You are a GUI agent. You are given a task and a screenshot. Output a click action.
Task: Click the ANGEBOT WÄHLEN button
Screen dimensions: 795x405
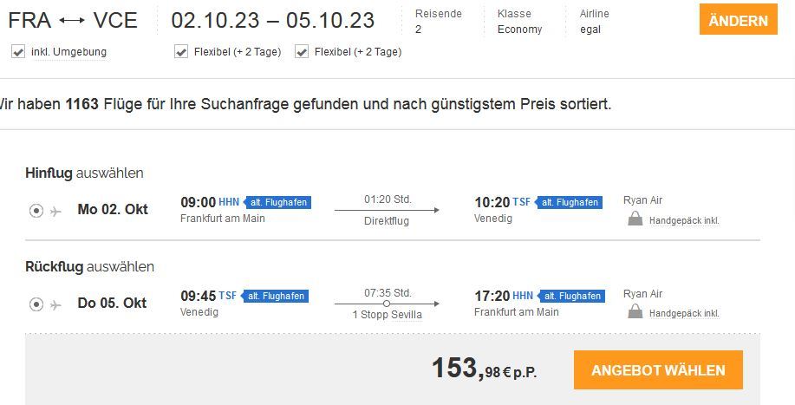658,370
